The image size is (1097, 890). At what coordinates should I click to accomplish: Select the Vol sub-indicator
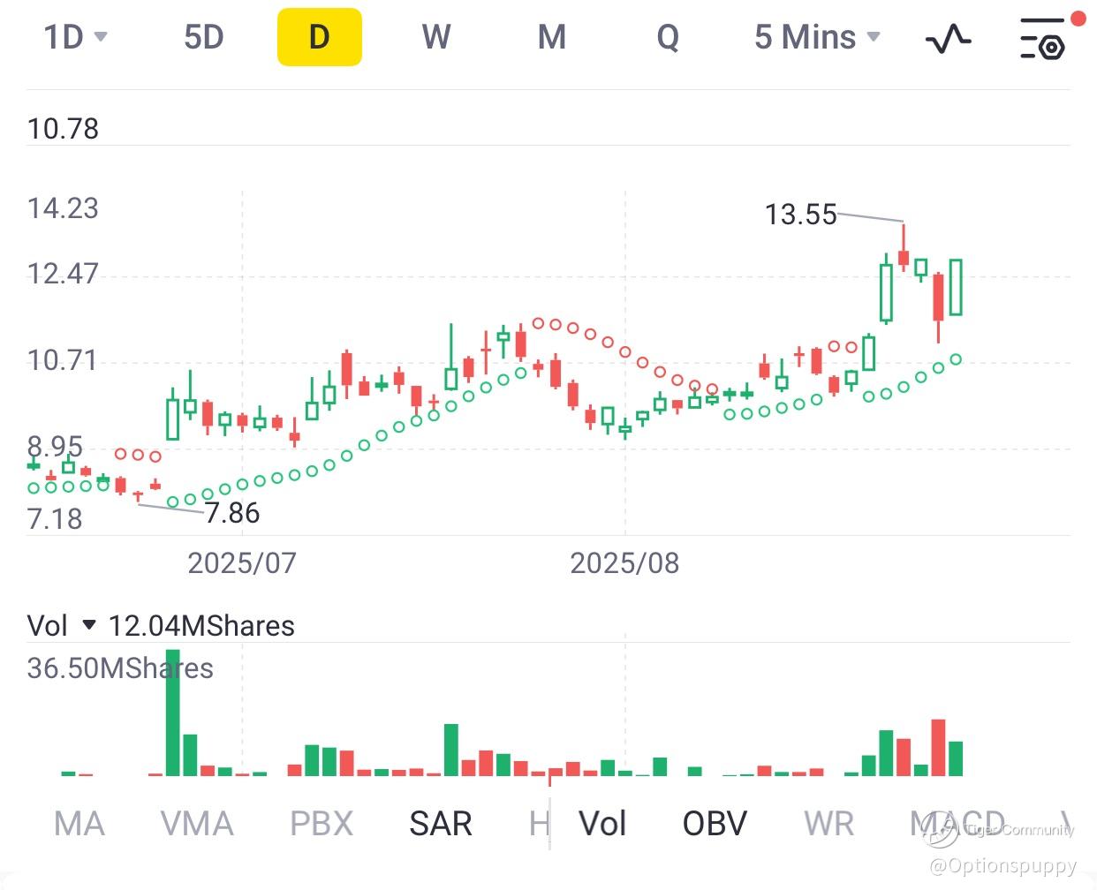pos(602,824)
